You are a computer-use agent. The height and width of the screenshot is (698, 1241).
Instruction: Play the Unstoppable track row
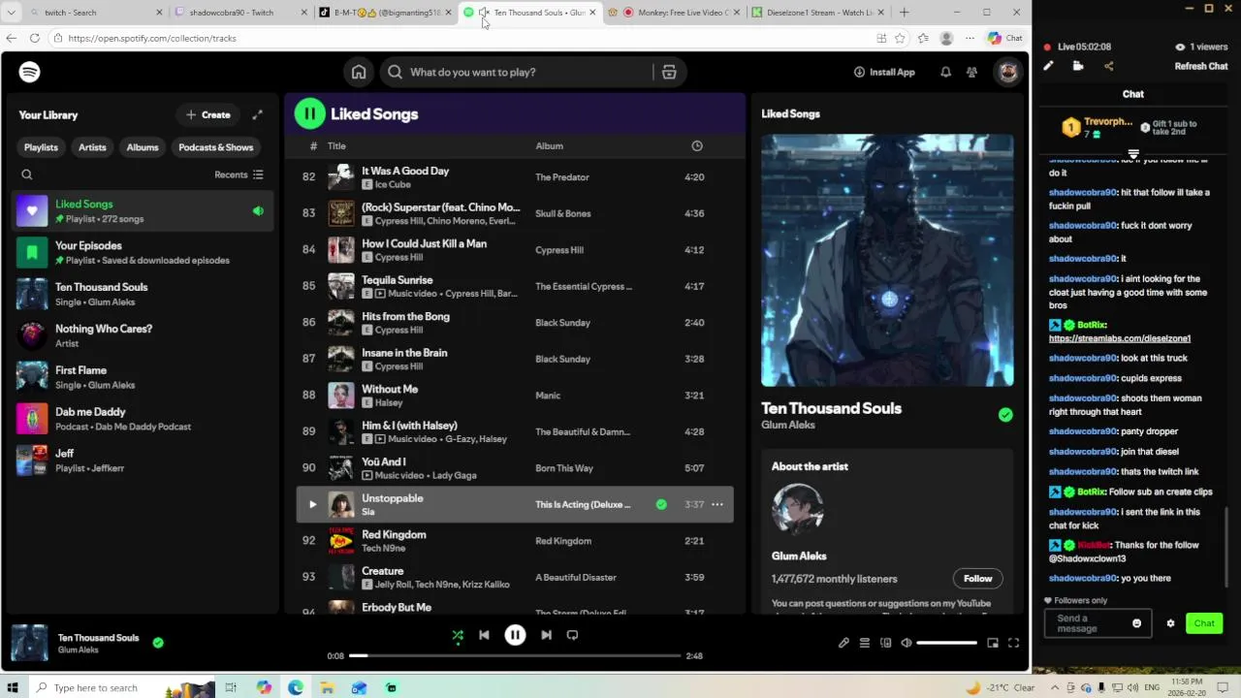tap(312, 504)
